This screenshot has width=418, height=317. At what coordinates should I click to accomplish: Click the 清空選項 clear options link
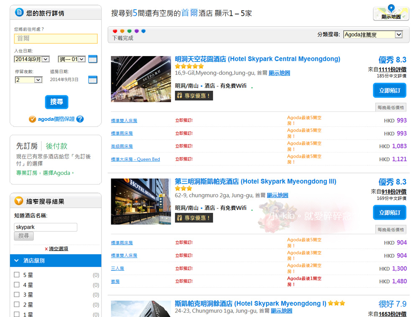59,249
